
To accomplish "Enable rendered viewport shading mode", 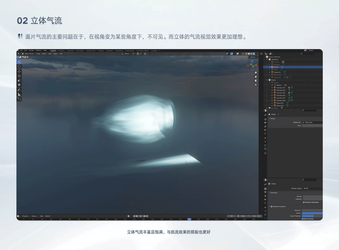I will click(x=254, y=54).
